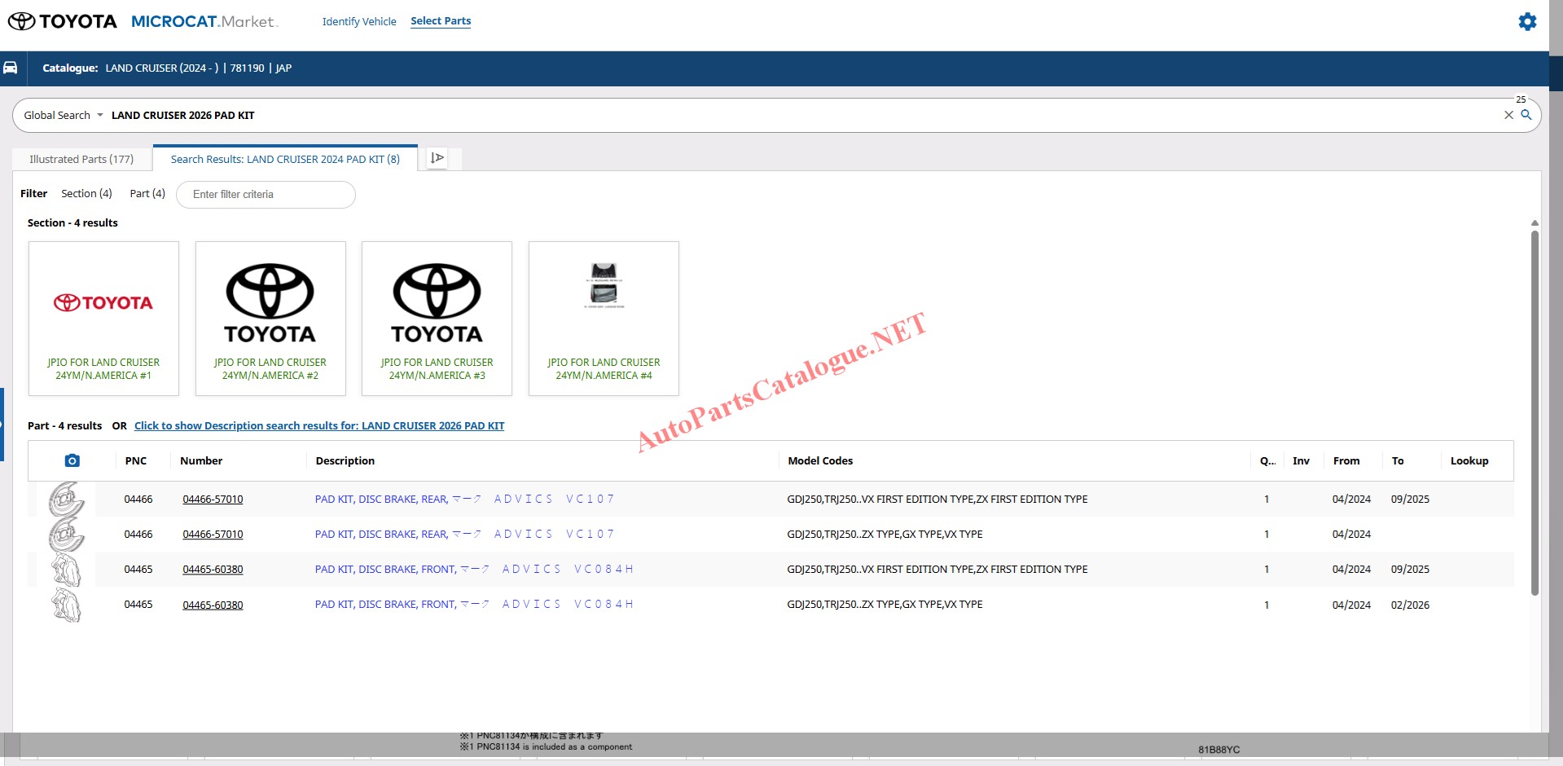
Task: Click the search magnifier icon
Action: point(1526,115)
